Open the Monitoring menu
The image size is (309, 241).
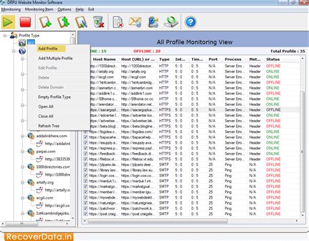pos(11,9)
